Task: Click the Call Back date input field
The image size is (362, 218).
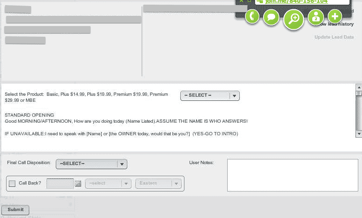Action: tap(60, 184)
